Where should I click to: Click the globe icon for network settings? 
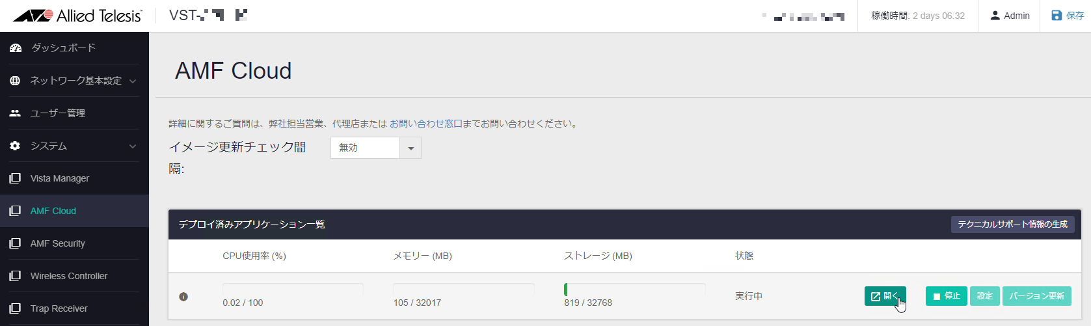(16, 81)
